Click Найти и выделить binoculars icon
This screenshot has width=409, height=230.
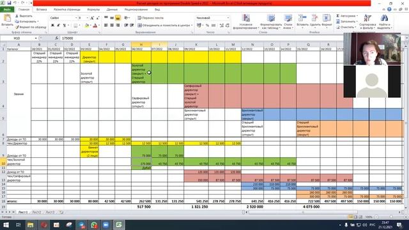tap(384, 19)
